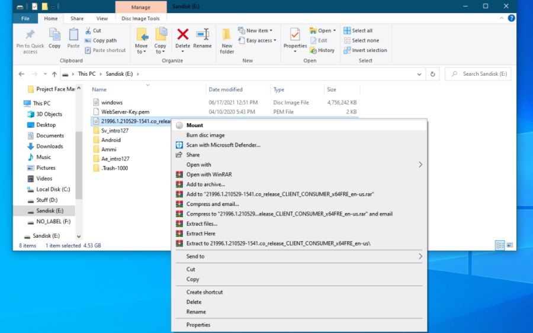The image size is (533, 333).
Task: Open Local Disk (C:) in navigation pane
Action: tap(53, 189)
